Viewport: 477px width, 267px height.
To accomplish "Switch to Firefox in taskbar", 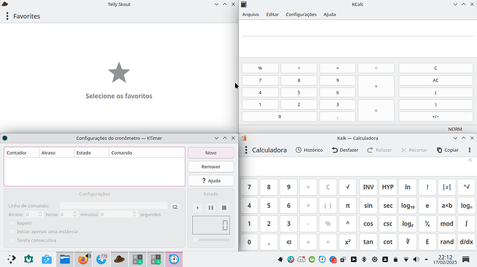I will (x=83, y=259).
